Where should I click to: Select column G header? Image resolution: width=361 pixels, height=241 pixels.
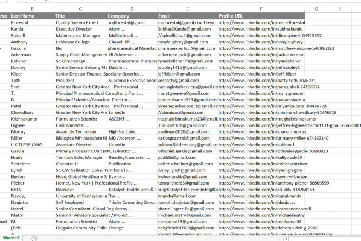pyautogui.click(x=316, y=9)
